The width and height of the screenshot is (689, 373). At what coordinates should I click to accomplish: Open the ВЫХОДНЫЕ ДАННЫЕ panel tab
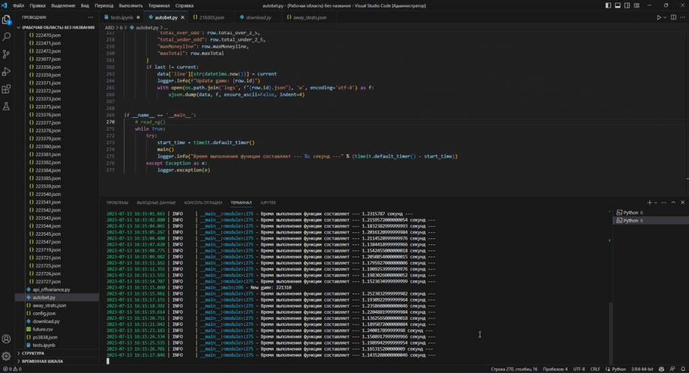[156, 203]
